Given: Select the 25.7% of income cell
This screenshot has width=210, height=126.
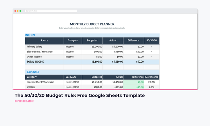Looking at the screenshot, I should [x=152, y=82].
